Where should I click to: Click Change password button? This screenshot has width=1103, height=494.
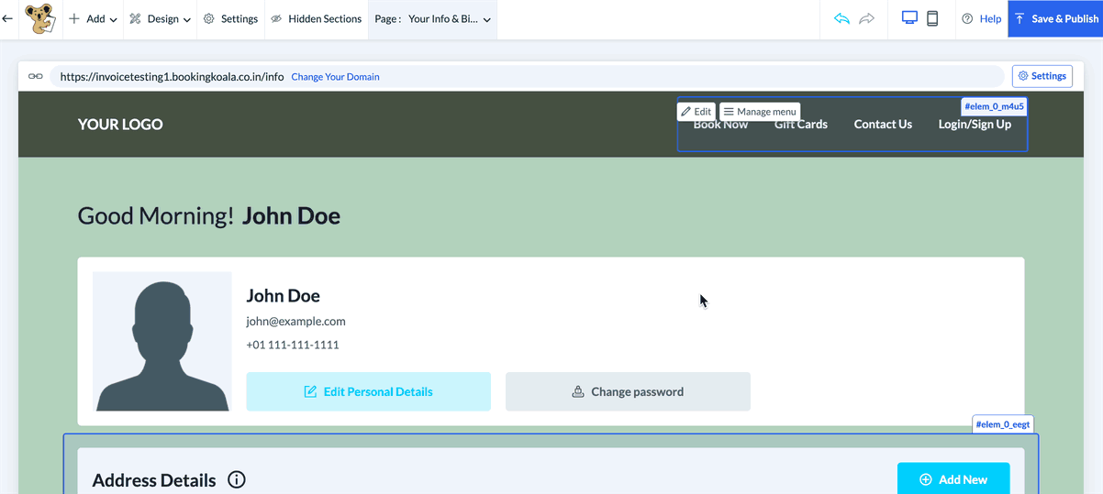(x=628, y=391)
